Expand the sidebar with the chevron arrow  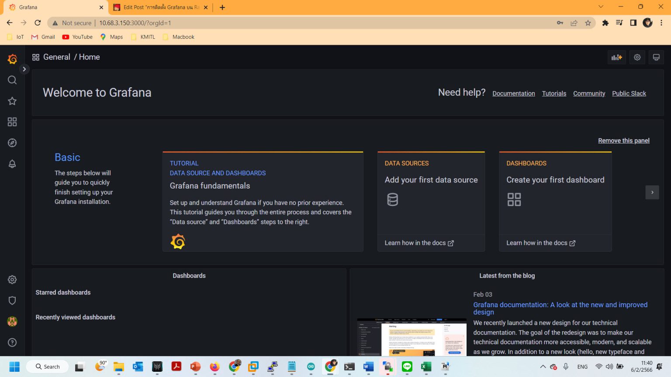24,69
